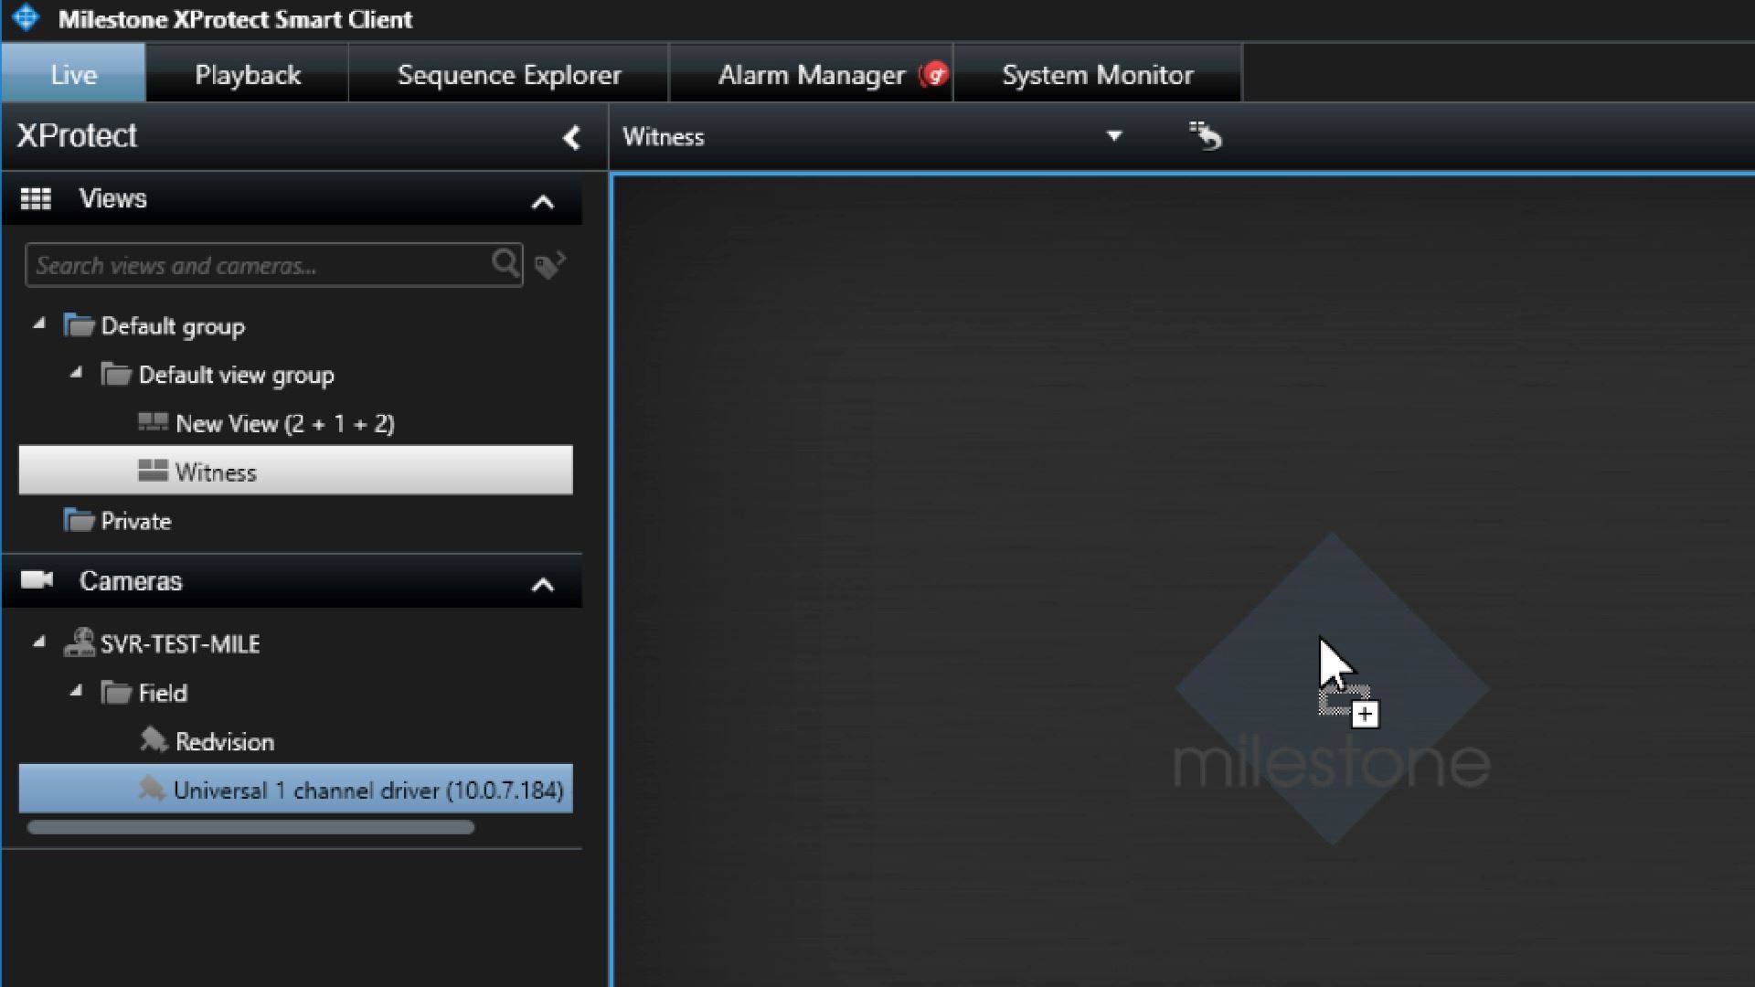Collapse the Default view group arrow
Viewport: 1755px width, 987px height.
[76, 372]
